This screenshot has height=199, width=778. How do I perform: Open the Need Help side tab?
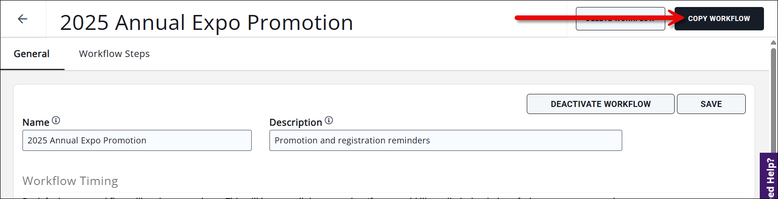[770, 178]
